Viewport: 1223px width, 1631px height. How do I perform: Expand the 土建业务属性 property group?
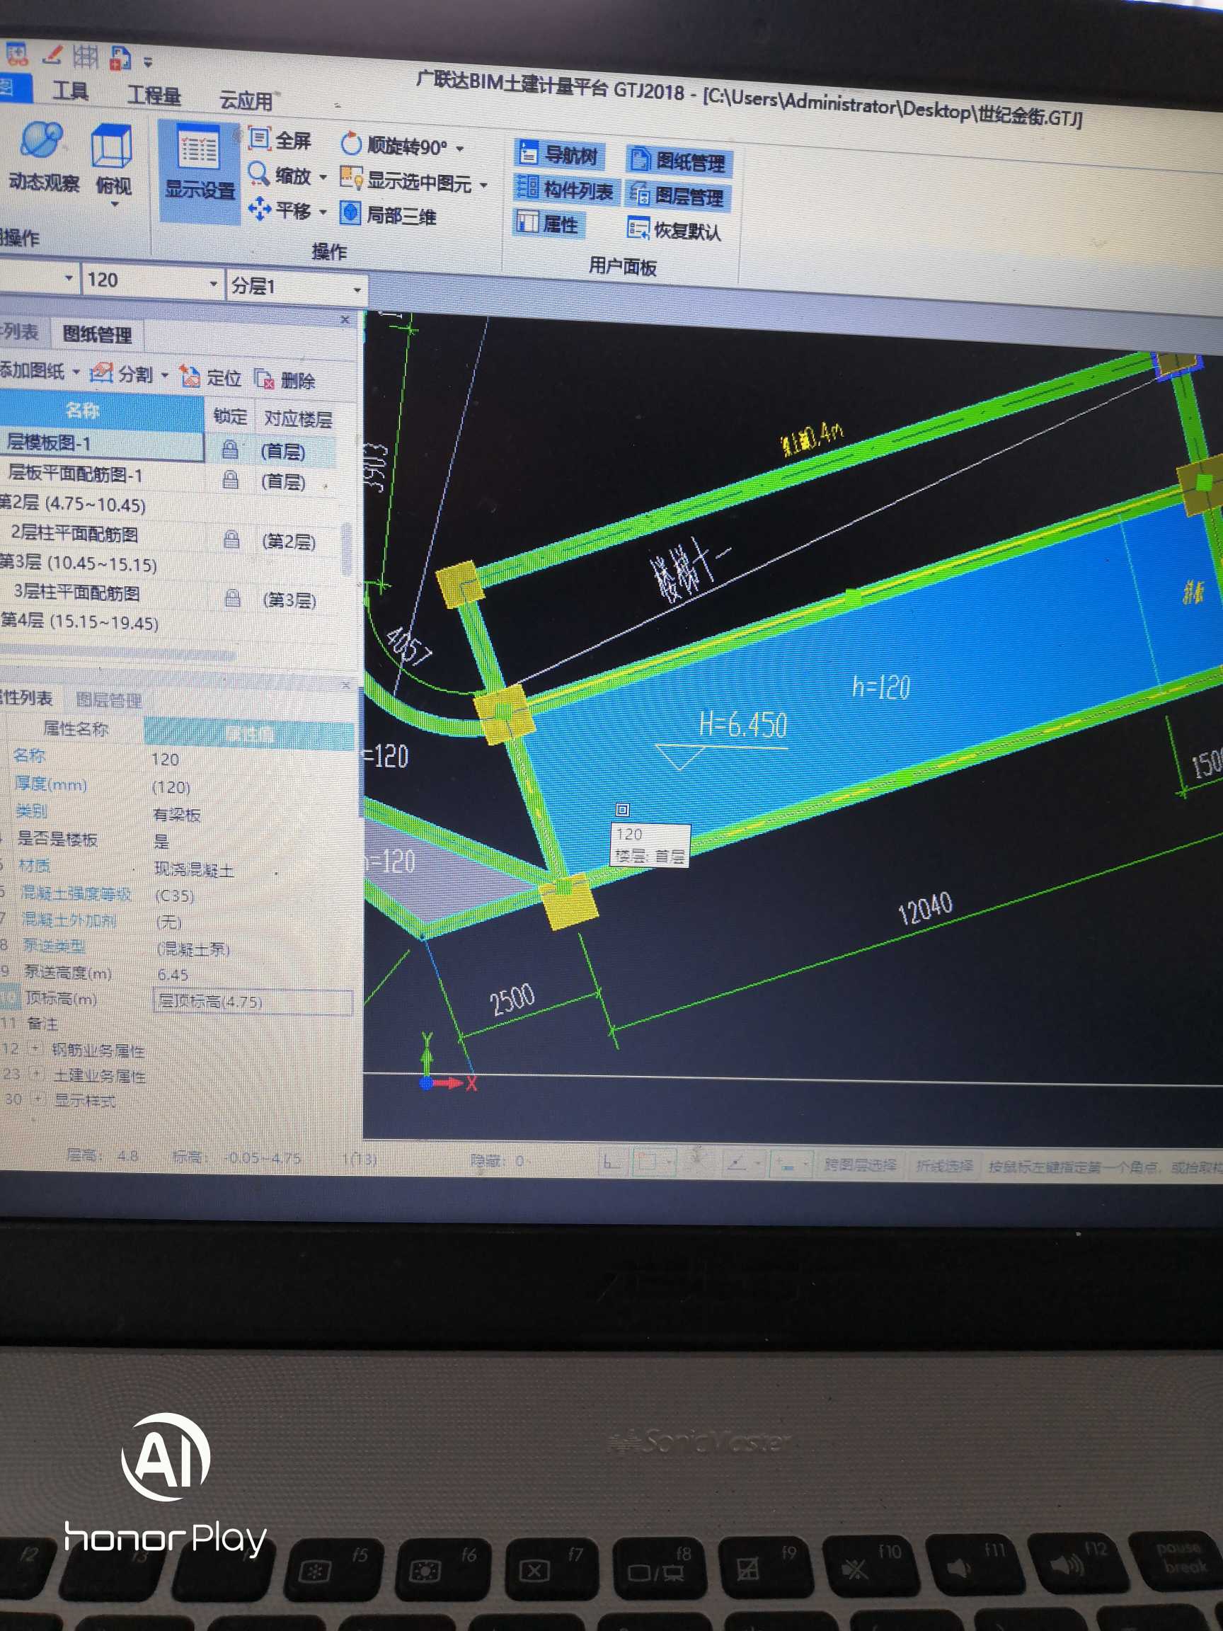coord(36,1075)
